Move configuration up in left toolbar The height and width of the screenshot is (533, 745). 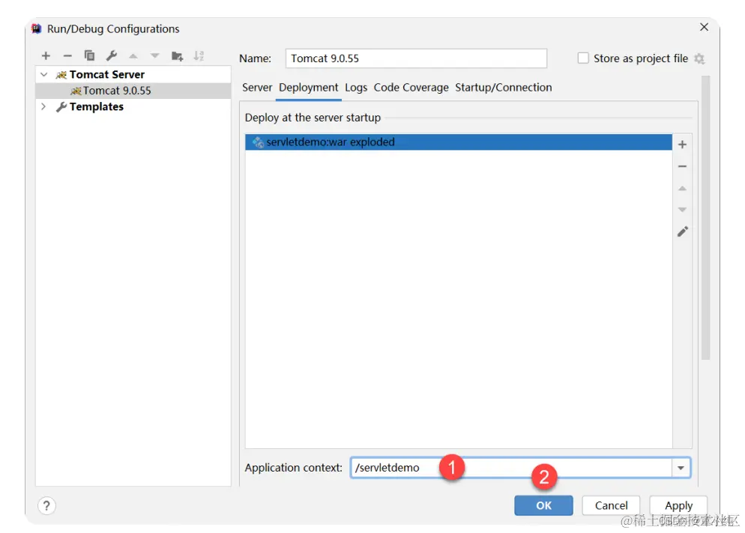pos(133,56)
